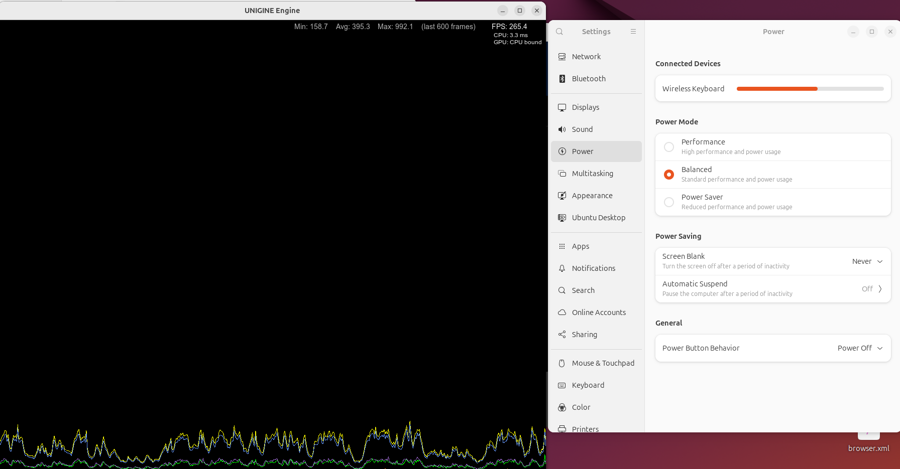
Task: Click the Printers icon in the sidebar
Action: [x=562, y=429]
